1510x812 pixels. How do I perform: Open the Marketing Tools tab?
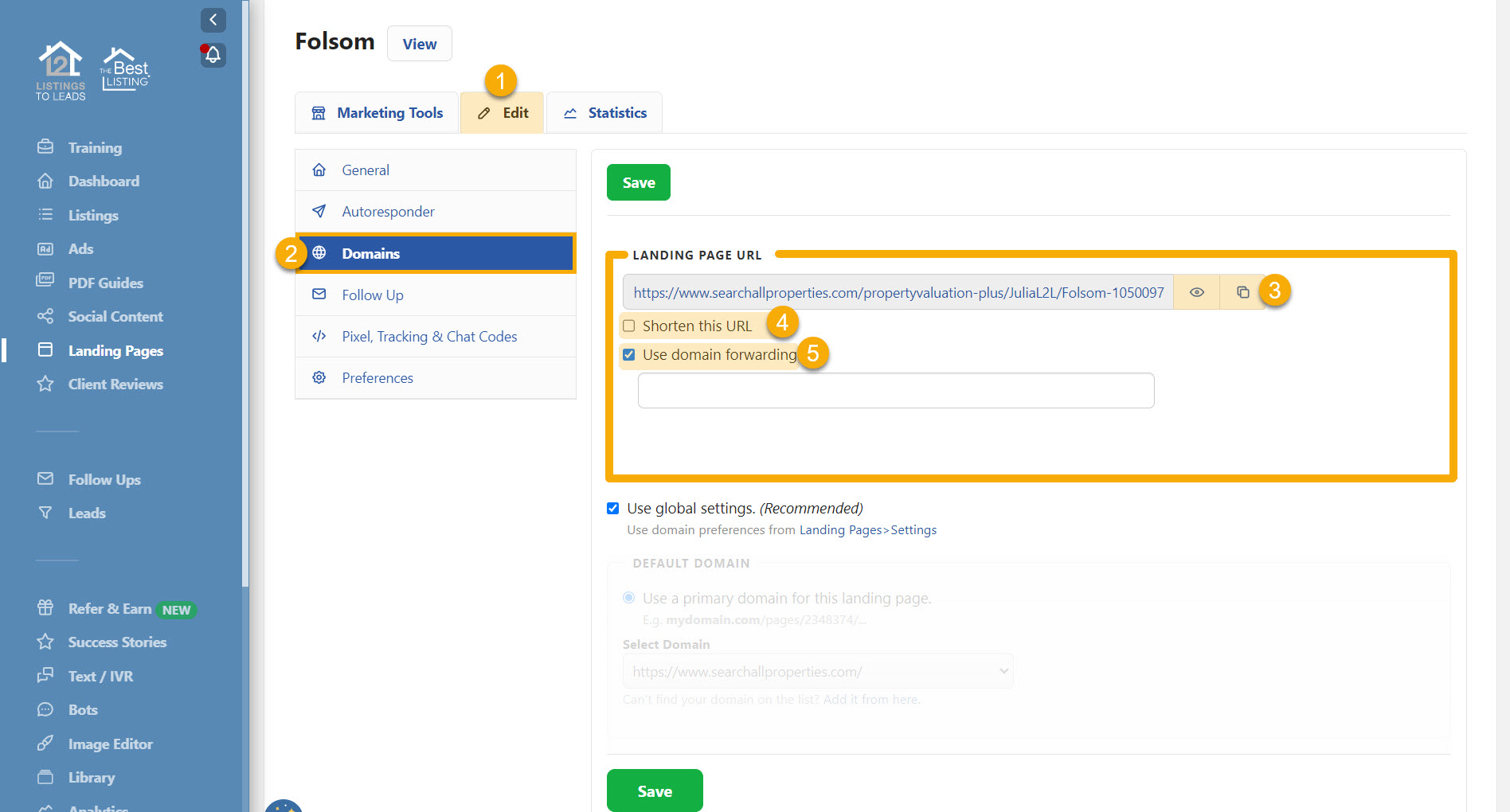coord(377,113)
